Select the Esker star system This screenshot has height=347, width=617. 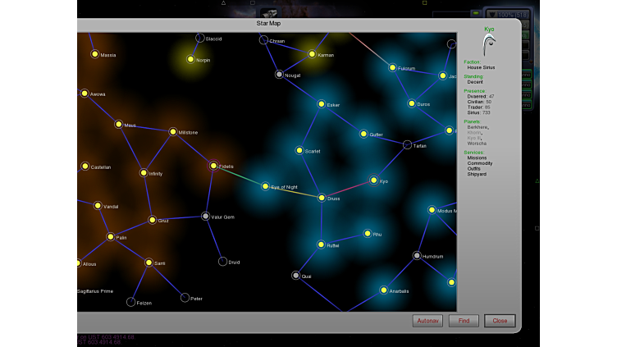point(322,104)
